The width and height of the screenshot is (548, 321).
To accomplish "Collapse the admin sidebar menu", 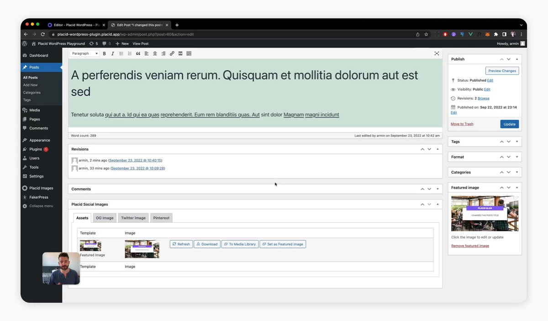I will pos(41,206).
